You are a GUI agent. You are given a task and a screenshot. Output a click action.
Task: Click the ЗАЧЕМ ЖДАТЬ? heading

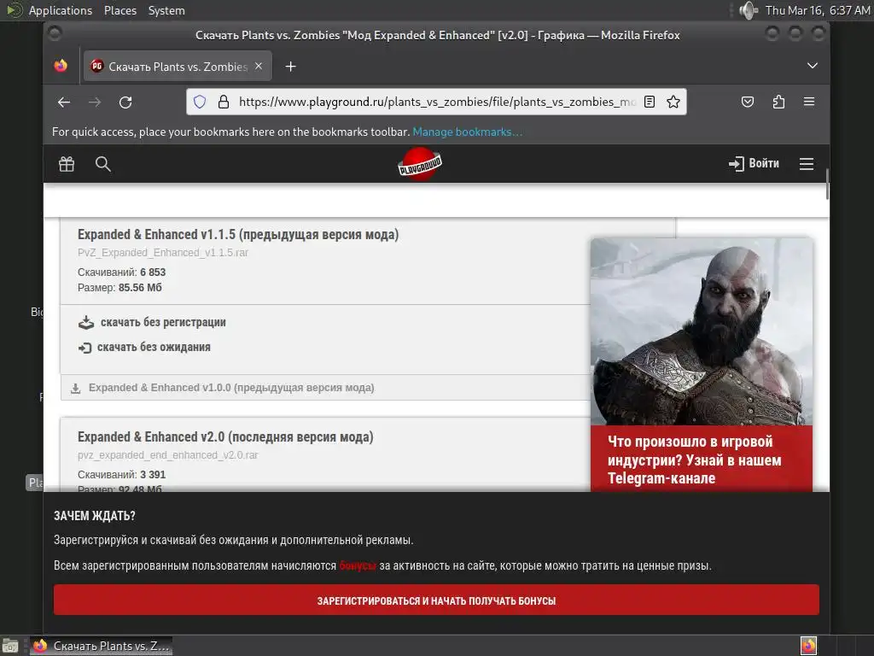click(x=94, y=516)
